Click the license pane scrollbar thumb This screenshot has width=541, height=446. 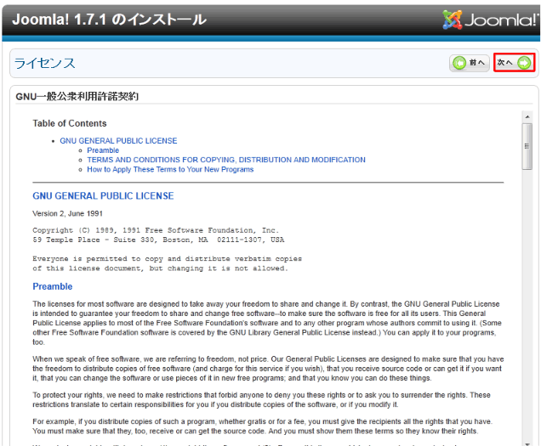click(527, 146)
